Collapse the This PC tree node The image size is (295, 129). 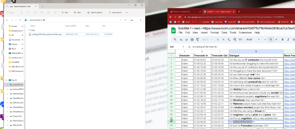tap(6, 80)
